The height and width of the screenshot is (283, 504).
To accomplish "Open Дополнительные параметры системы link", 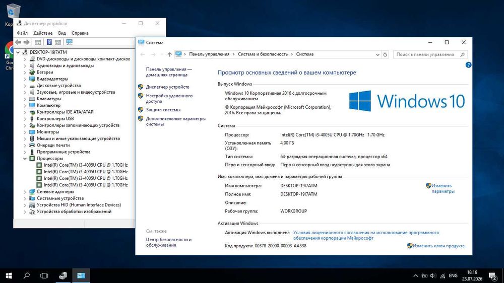I will (175, 121).
